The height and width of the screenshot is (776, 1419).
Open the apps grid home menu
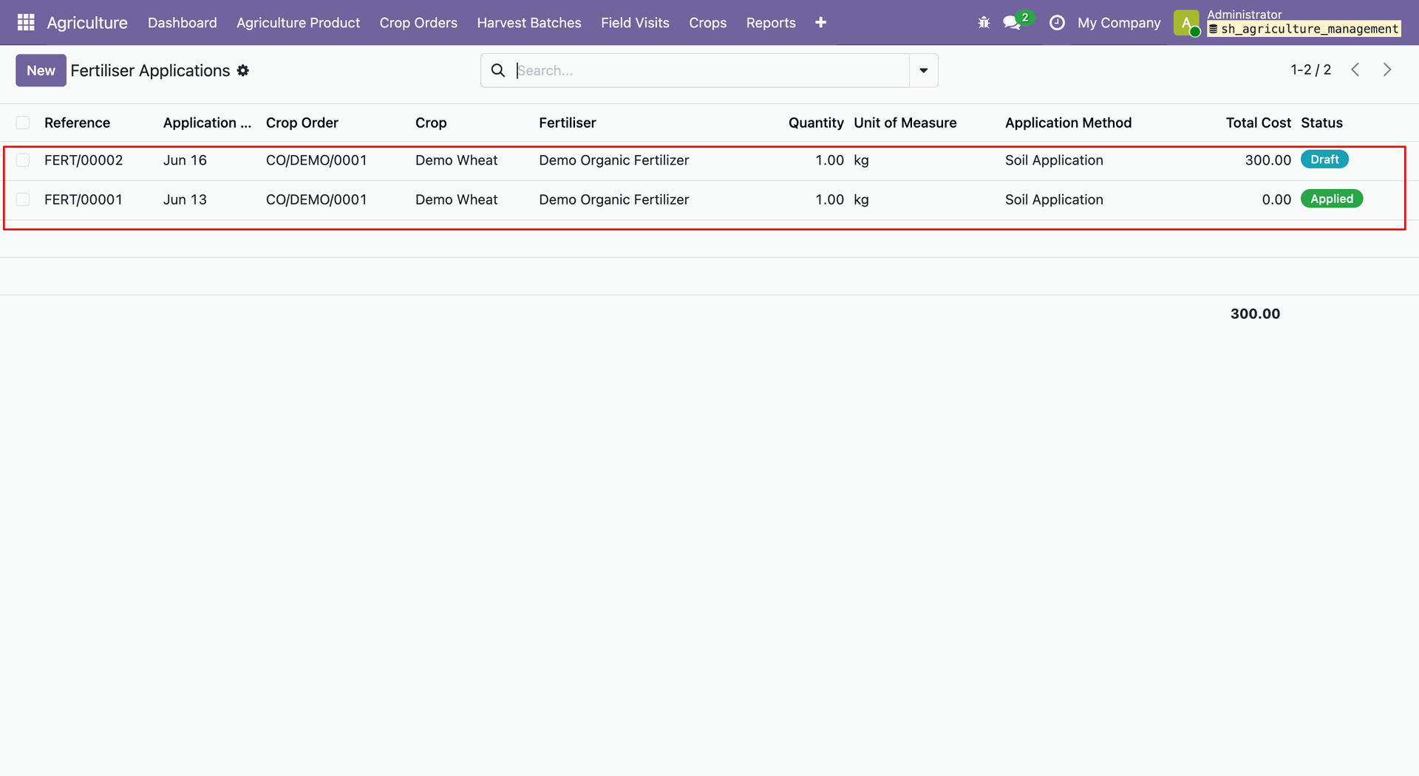click(26, 23)
